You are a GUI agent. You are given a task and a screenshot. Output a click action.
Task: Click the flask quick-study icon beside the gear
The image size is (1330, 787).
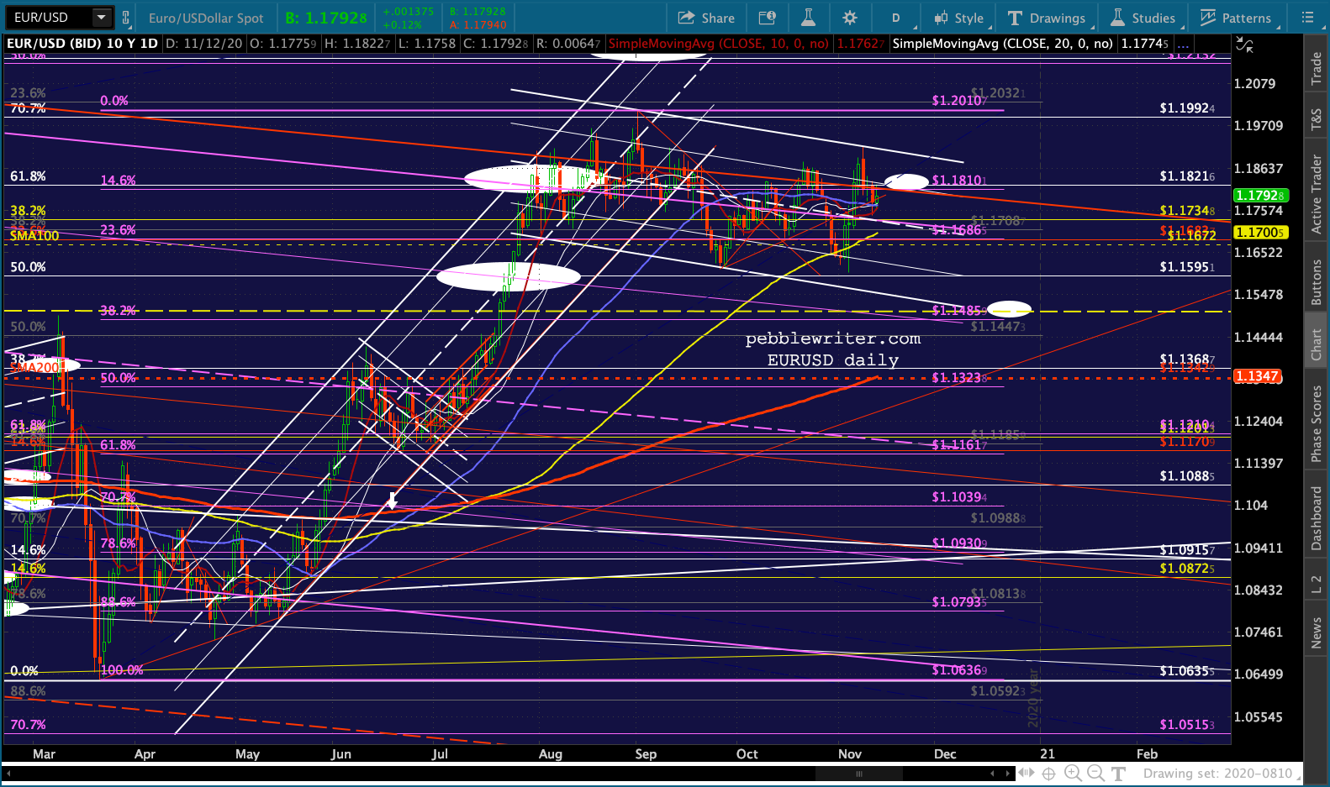point(808,18)
